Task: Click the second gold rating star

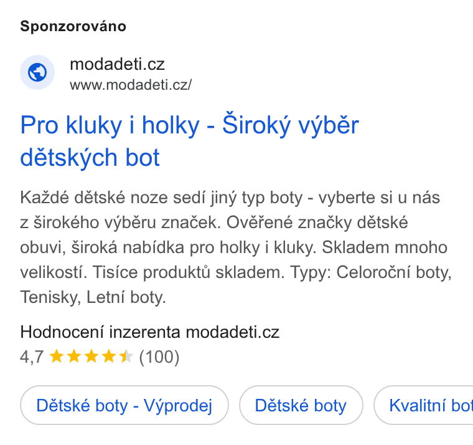Action: coord(74,356)
